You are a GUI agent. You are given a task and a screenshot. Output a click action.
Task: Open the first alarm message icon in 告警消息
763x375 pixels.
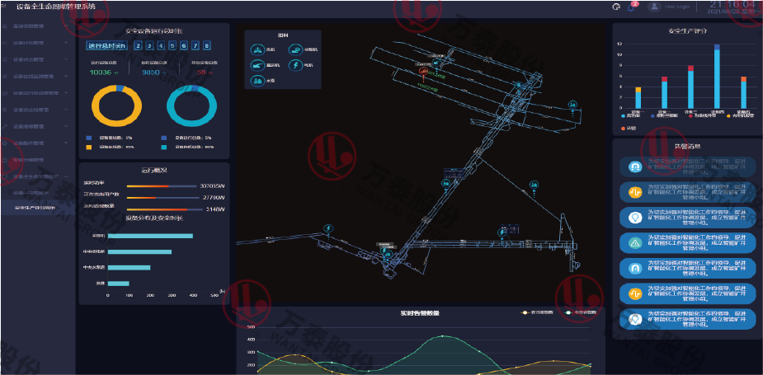[x=634, y=166]
